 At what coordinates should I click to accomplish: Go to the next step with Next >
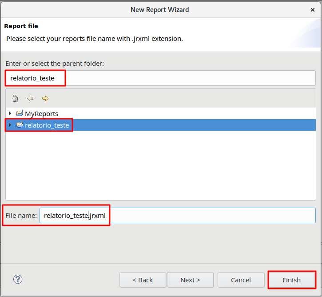pyautogui.click(x=190, y=280)
